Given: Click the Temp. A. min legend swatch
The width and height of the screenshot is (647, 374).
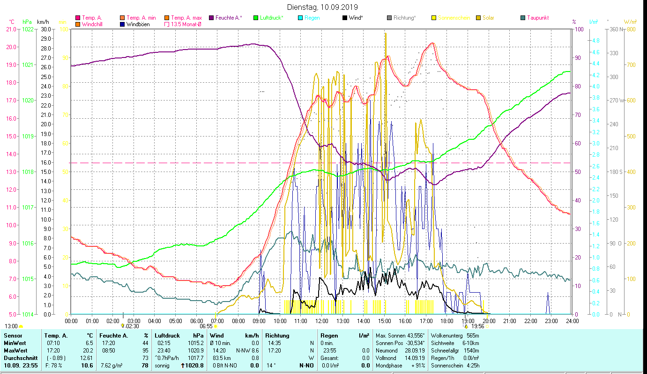Looking at the screenshot, I should click(x=123, y=18).
